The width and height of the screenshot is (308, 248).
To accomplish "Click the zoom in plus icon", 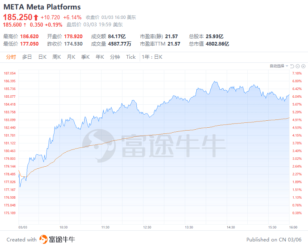I will pyautogui.click(x=303, y=66).
